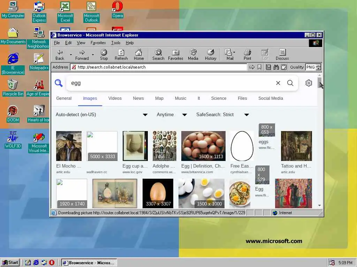Screen dimensions: 357x267
Task: Open the Help menu
Action: click(x=130, y=43)
